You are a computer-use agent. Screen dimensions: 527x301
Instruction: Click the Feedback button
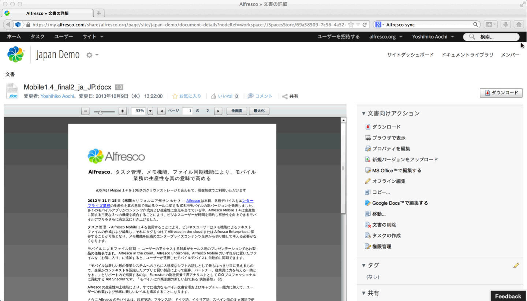point(508,296)
